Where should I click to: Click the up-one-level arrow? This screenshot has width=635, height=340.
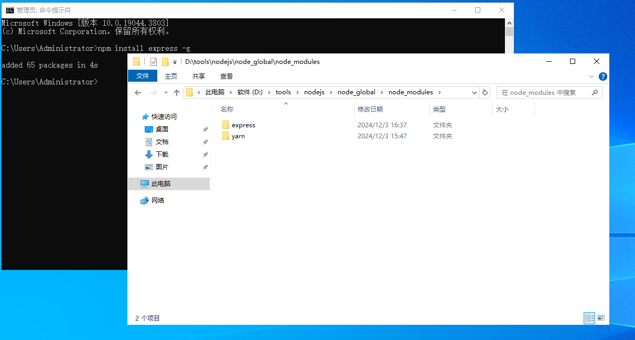point(176,92)
